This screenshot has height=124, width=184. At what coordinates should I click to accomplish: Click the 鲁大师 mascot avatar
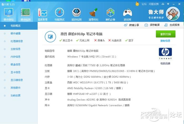(173, 14)
